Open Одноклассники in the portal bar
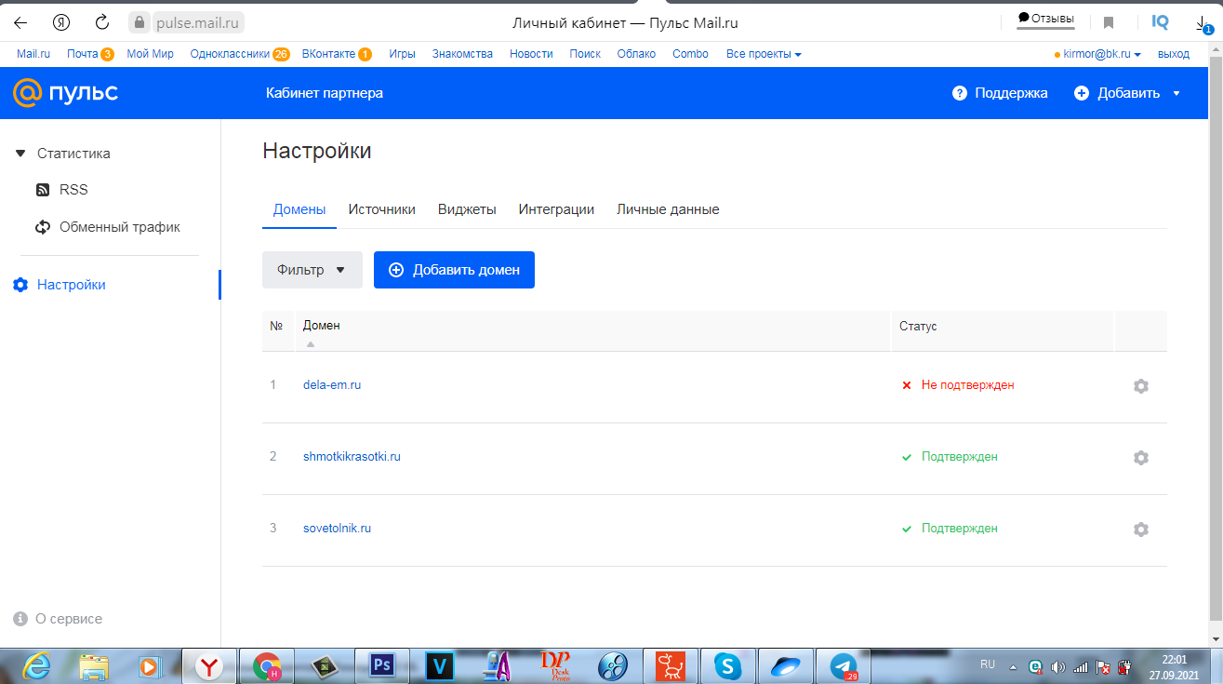 [230, 54]
